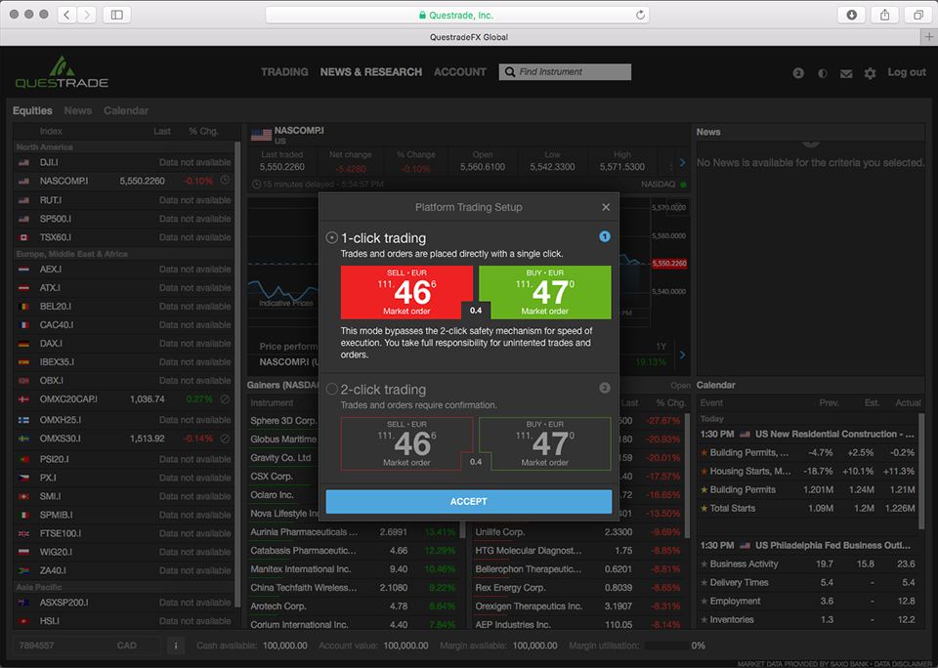The image size is (938, 668).
Task: Click the star beside Building Permits 1.201M
Action: [704, 490]
